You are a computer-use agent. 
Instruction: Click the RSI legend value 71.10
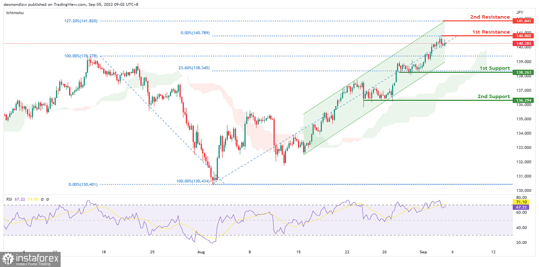(33, 199)
